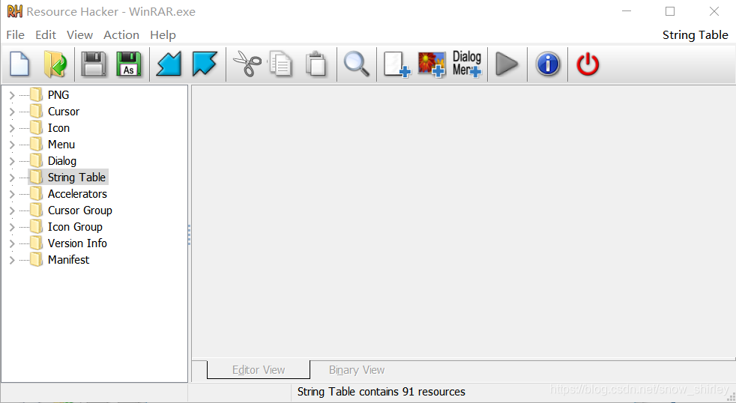The height and width of the screenshot is (403, 736).
Task: Open the Edit menu
Action: pos(46,34)
